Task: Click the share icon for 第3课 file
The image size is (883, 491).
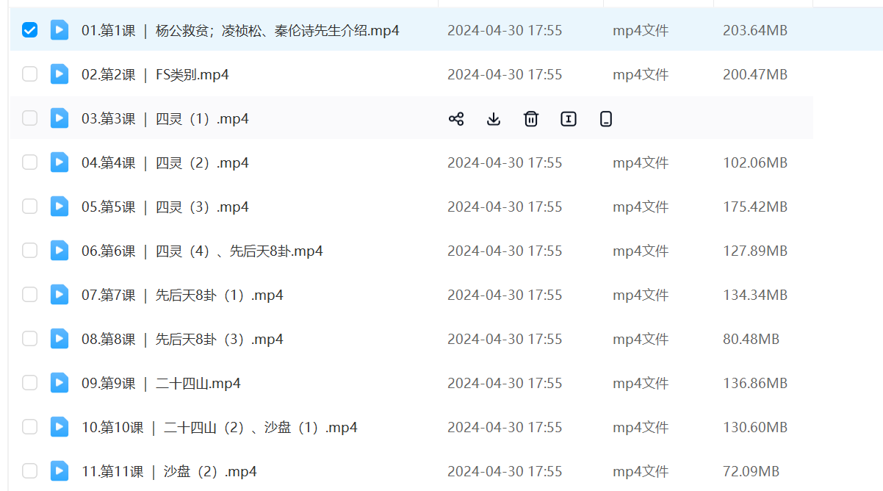Action: coord(456,119)
